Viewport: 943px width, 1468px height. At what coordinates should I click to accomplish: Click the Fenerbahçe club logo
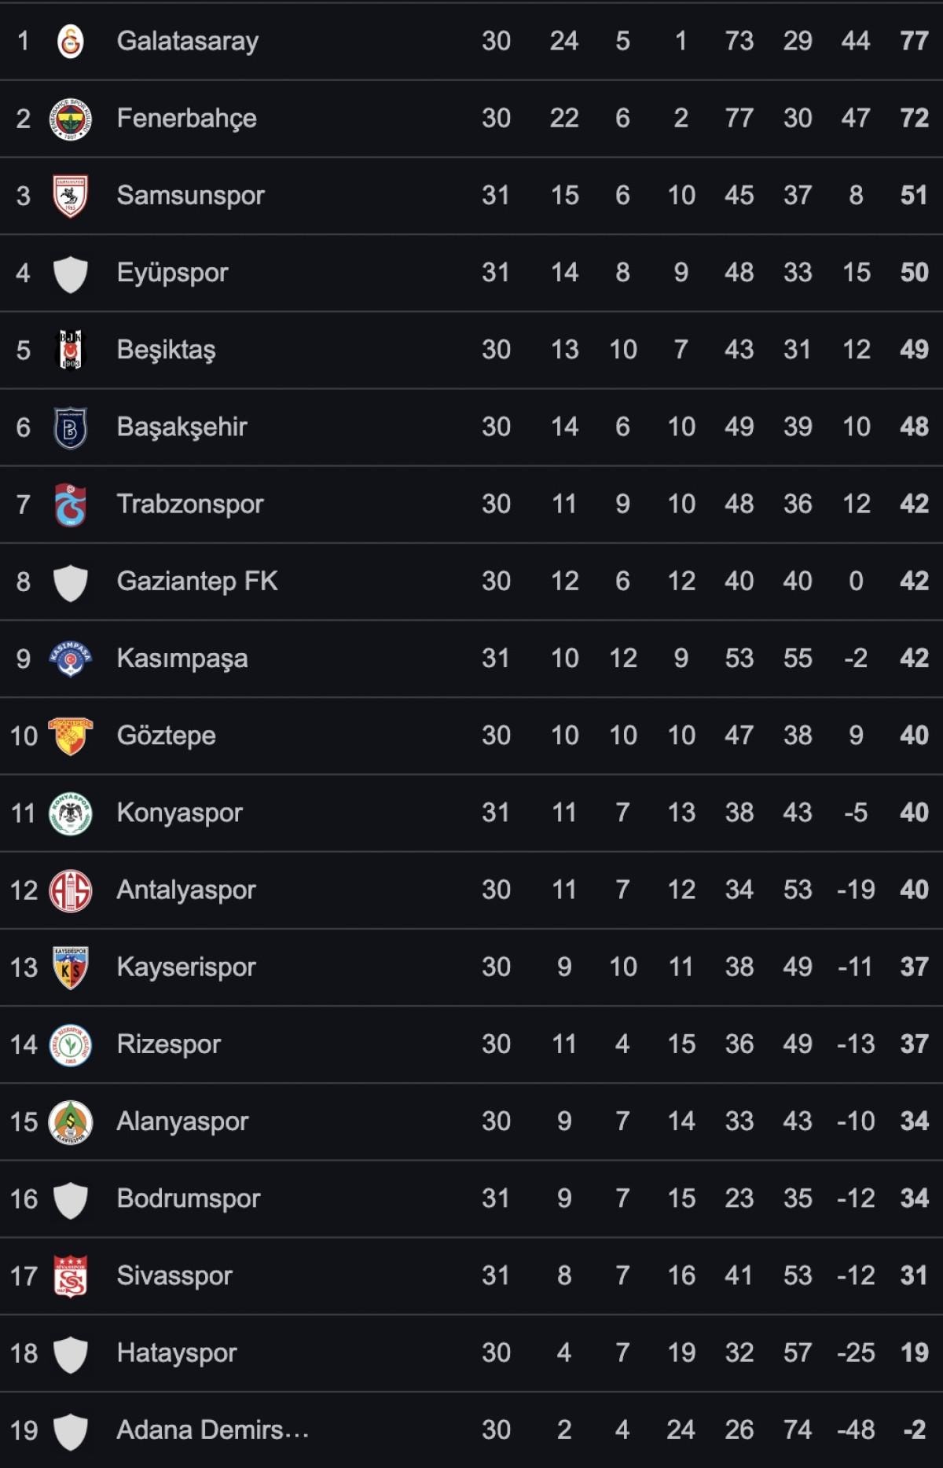coord(71,119)
